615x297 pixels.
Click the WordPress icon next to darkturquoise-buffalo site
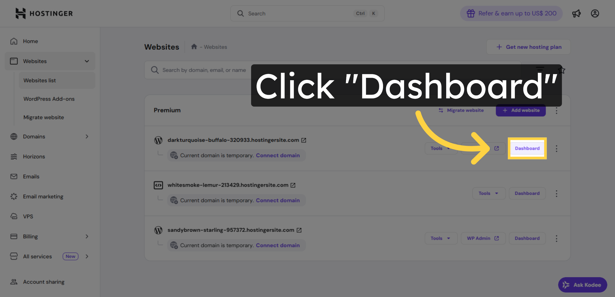pos(158,140)
